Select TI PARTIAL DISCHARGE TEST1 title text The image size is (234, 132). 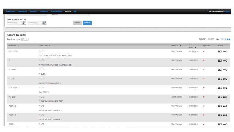[x=51, y=101]
